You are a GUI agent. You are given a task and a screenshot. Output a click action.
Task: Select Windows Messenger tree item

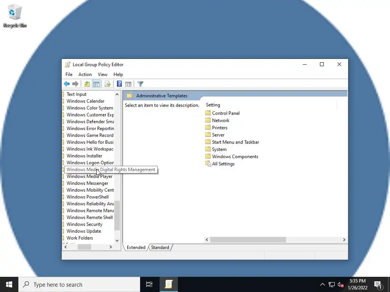(87, 183)
